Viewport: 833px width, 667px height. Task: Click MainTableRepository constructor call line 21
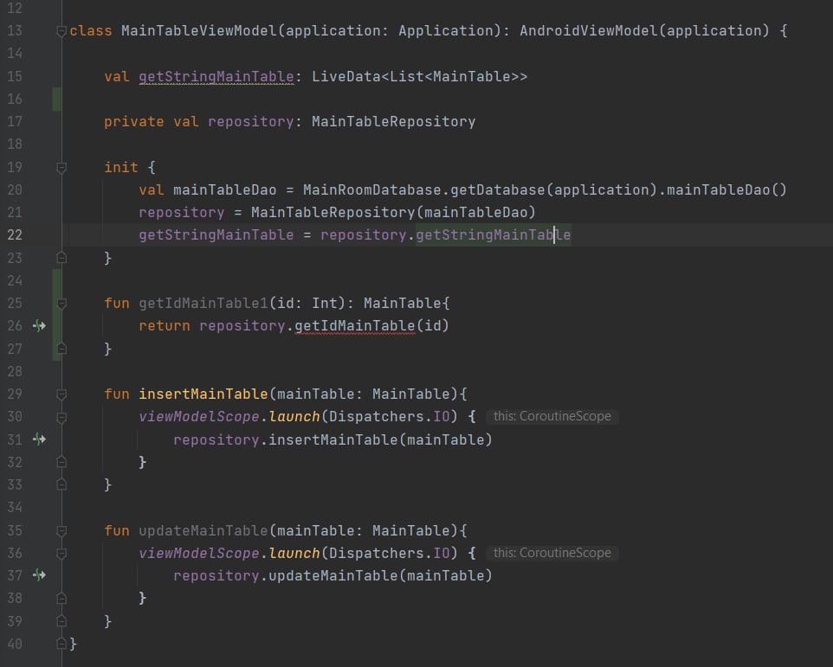tap(333, 213)
